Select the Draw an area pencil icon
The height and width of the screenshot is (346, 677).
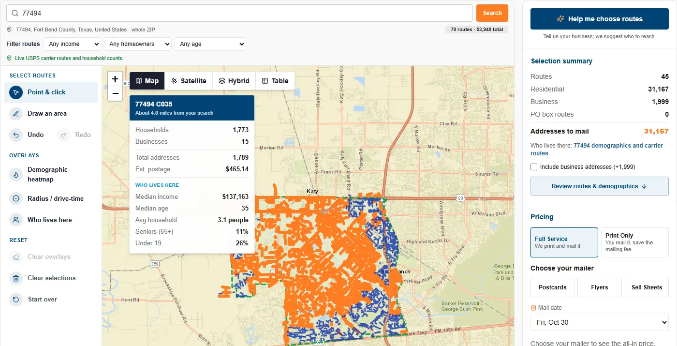[x=16, y=113]
